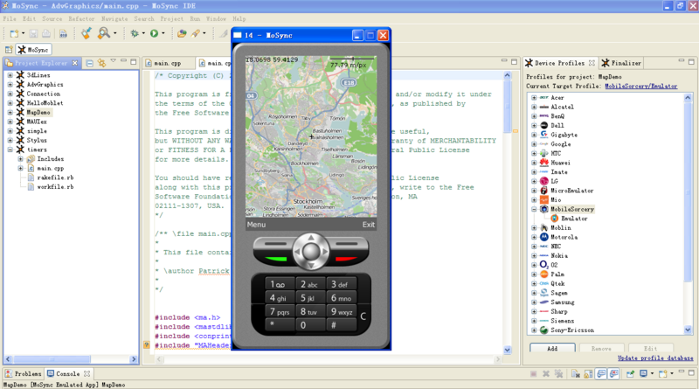Collapse the timers project tree

pyautogui.click(x=10, y=149)
